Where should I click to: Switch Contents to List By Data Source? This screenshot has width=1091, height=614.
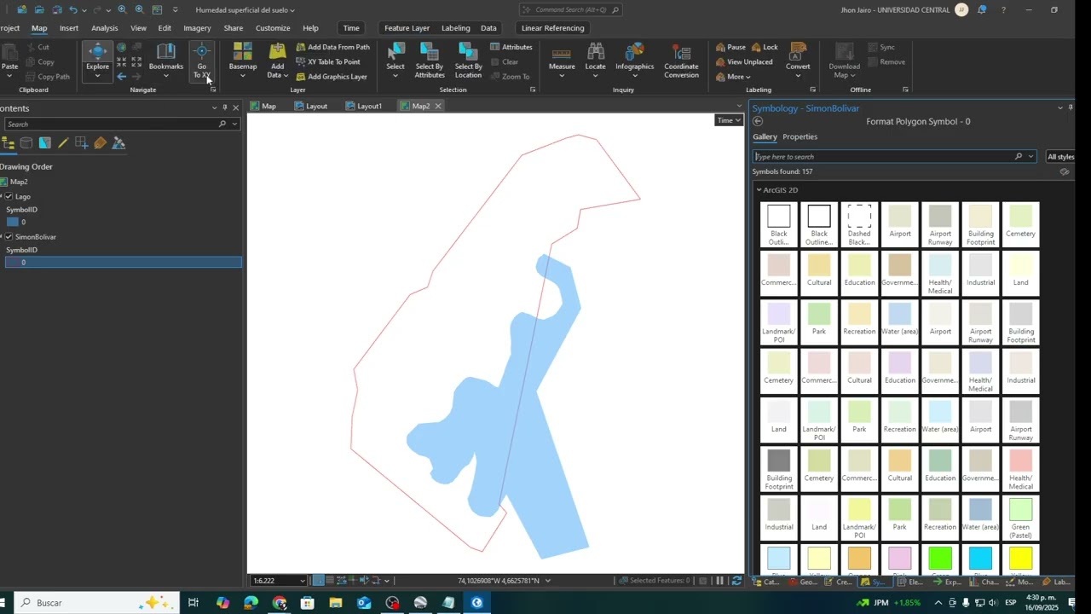tap(26, 143)
